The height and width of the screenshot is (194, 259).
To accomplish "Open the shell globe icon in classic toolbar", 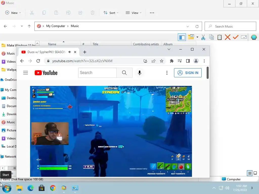I will pyautogui.click(x=254, y=37).
